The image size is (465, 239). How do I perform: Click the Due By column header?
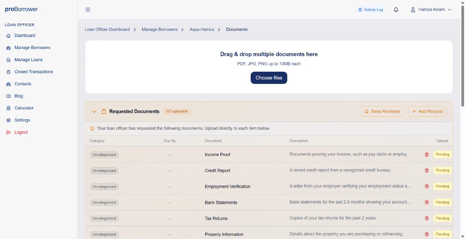tap(170, 141)
